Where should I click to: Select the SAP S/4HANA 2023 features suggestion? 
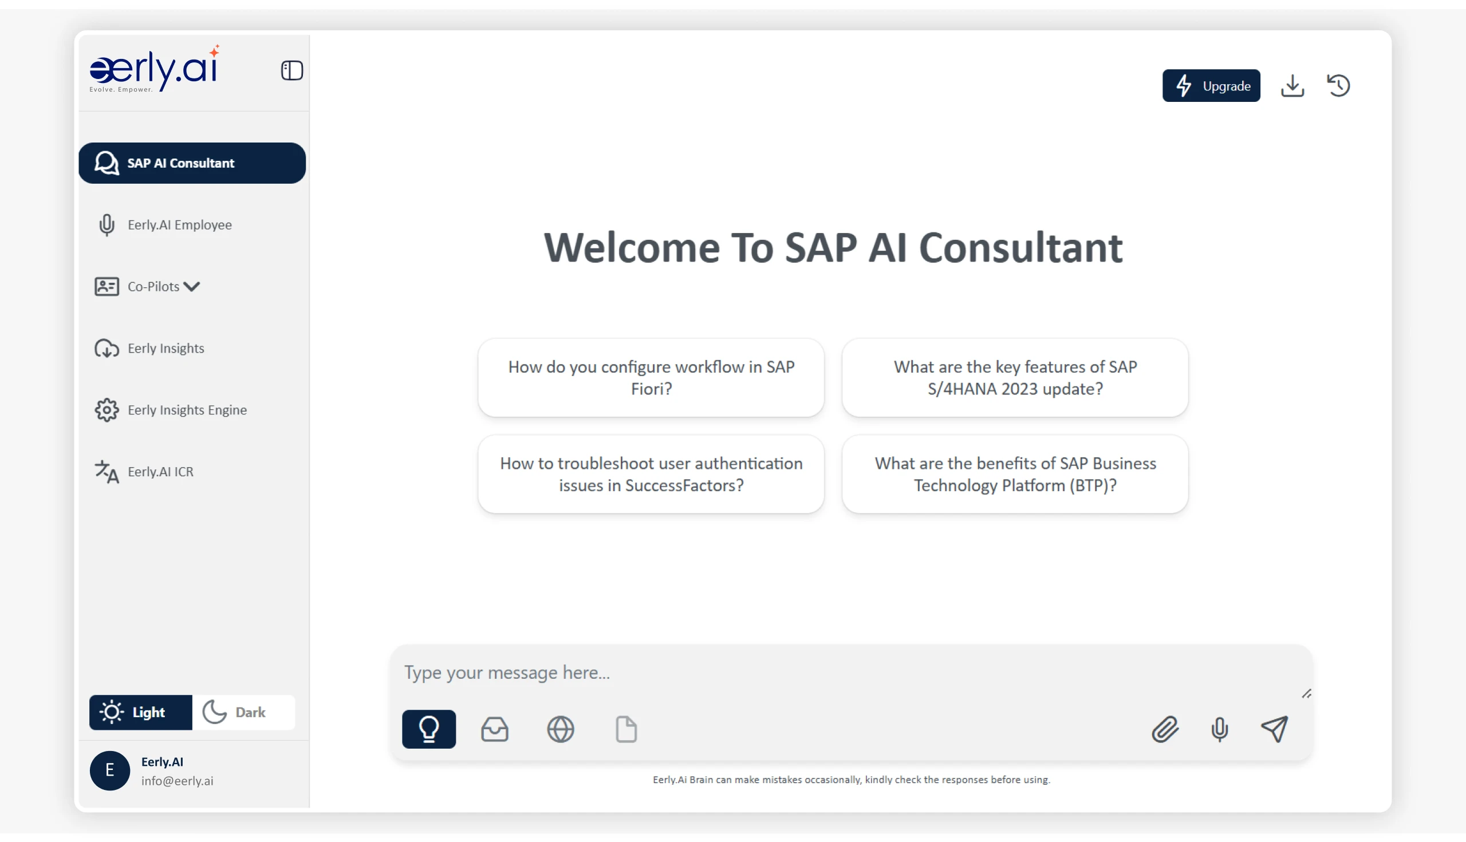1014,378
